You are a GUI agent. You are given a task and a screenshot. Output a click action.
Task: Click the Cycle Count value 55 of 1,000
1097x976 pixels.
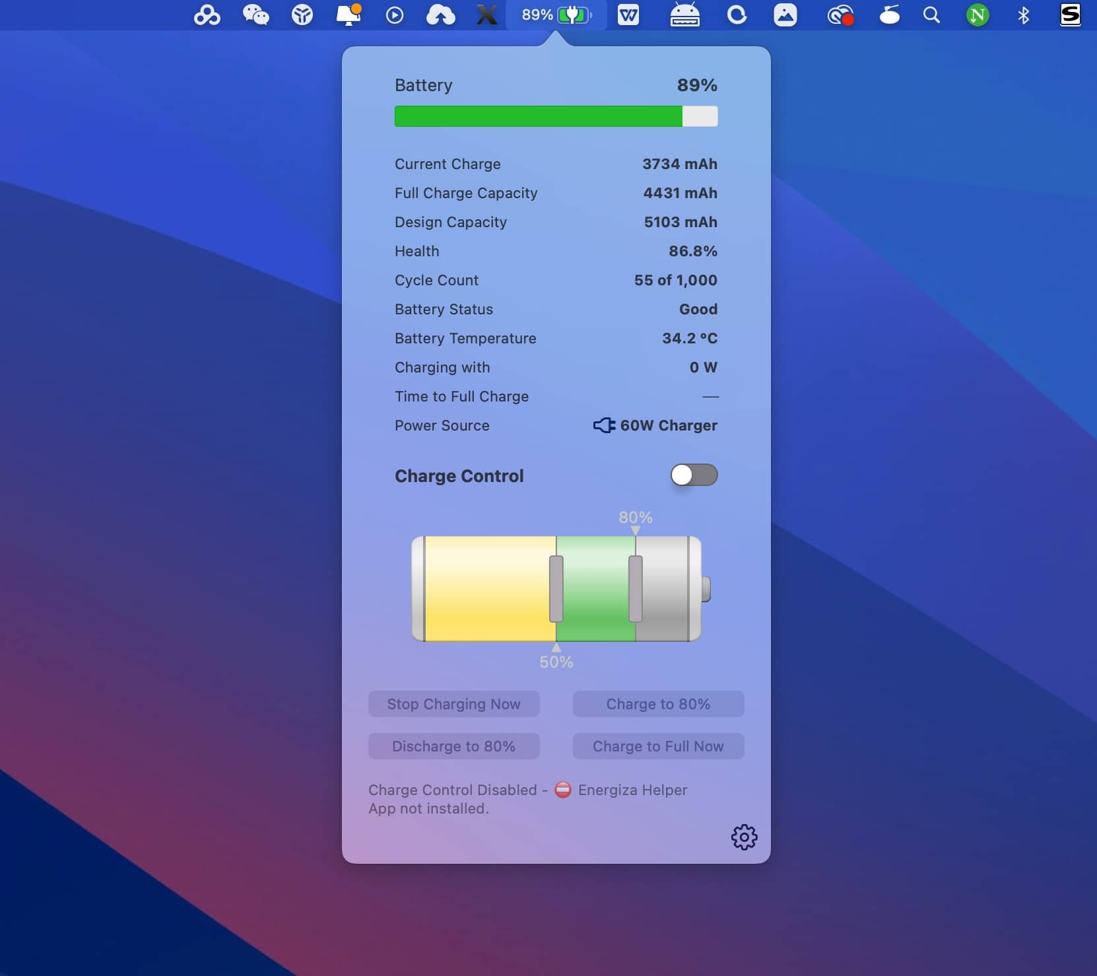pos(675,280)
